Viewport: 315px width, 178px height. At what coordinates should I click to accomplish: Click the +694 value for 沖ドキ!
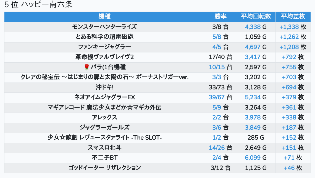click(289, 87)
